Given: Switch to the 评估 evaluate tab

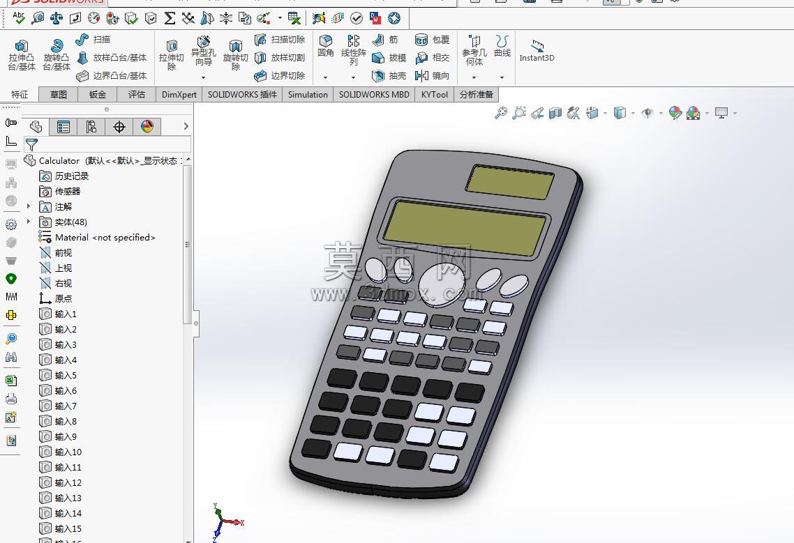Looking at the screenshot, I should (136, 95).
